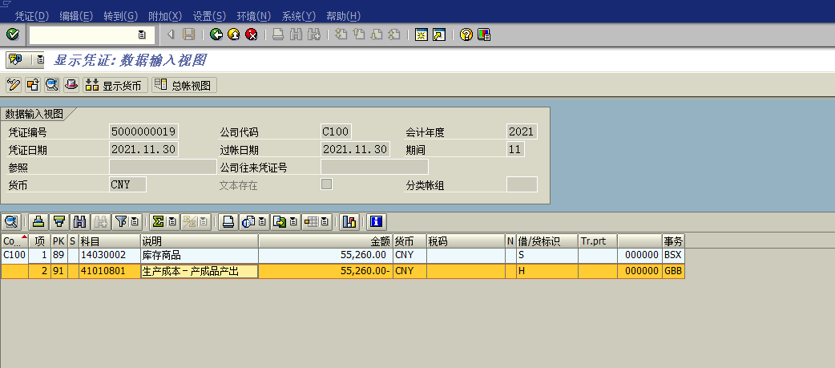Open Help using the question mark icon
Viewport: 835px width, 368px height.
pyautogui.click(x=466, y=34)
